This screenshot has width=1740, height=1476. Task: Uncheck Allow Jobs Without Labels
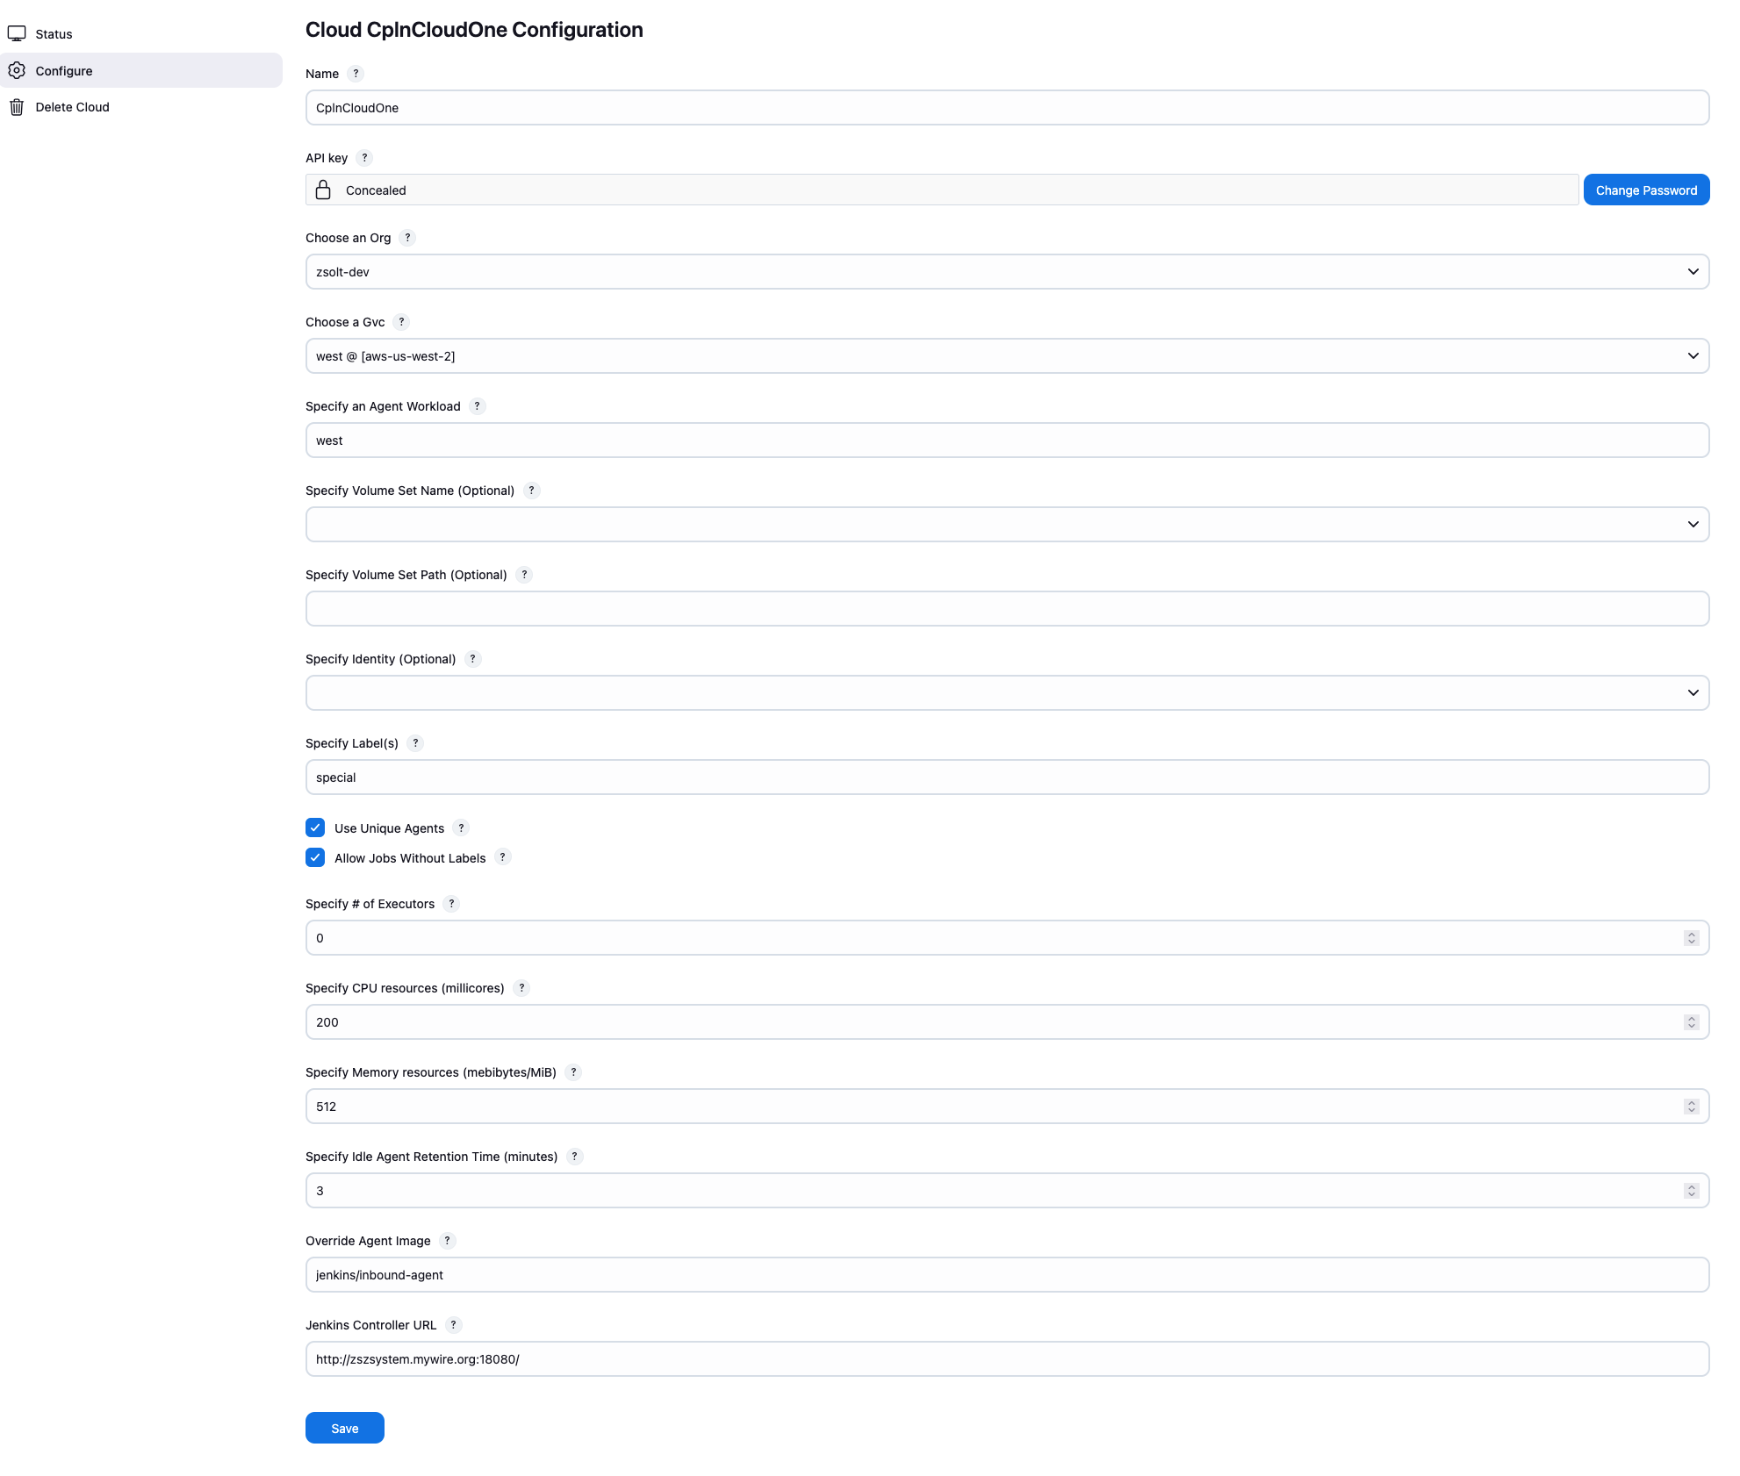pyautogui.click(x=315, y=857)
